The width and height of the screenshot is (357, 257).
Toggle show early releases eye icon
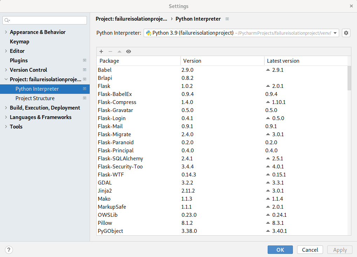pos(129,51)
